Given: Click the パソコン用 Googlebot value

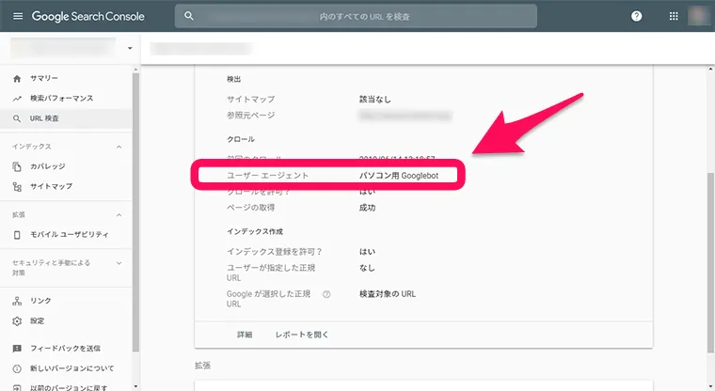Looking at the screenshot, I should [x=399, y=176].
